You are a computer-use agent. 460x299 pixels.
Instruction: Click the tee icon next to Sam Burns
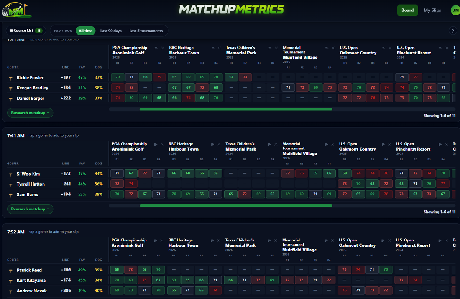[11, 195]
